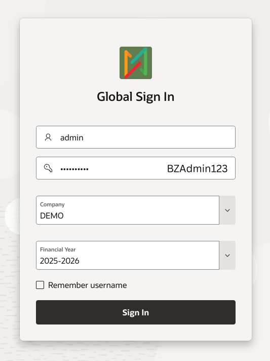Click the word admin in username box

tap(72, 137)
